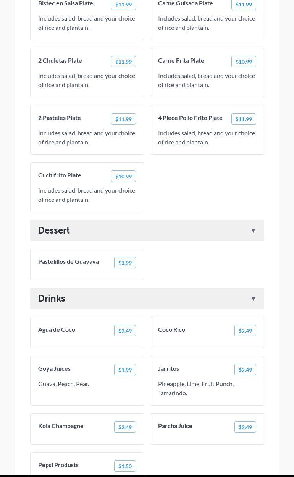Viewport: 294px width, 477px height.
Task: Click the Jarritos price button
Action: (x=245, y=370)
